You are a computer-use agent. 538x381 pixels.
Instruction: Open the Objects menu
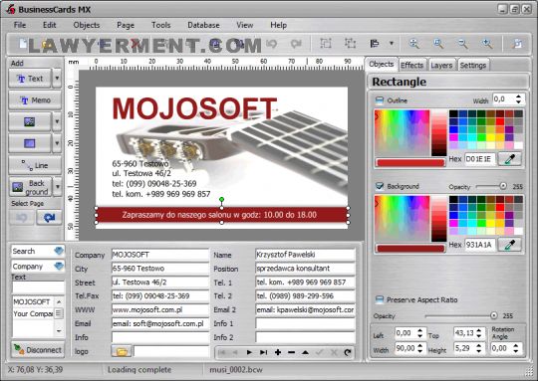pos(87,25)
